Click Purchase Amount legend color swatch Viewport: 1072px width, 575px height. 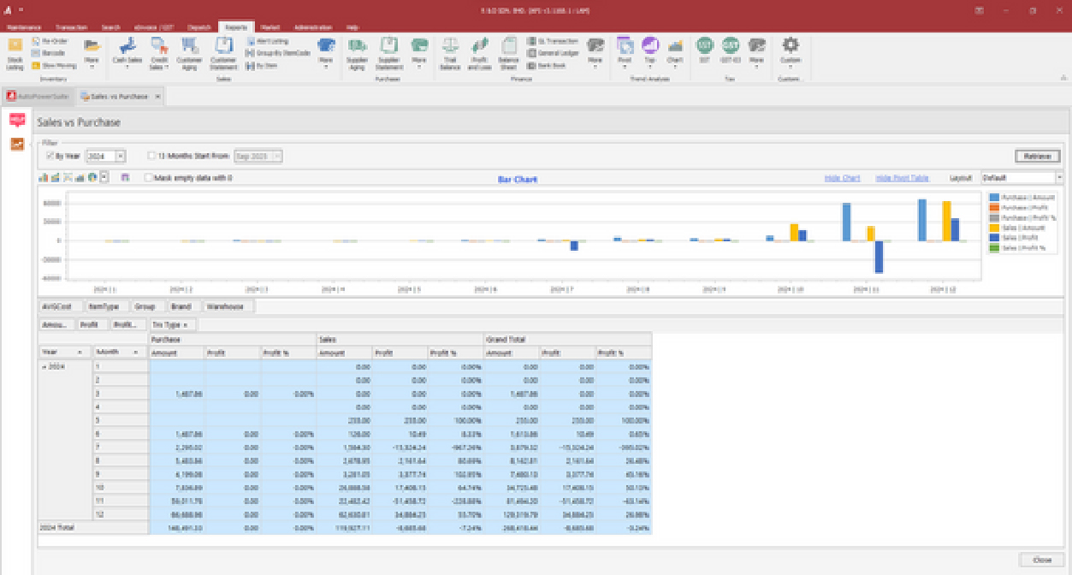(x=993, y=197)
